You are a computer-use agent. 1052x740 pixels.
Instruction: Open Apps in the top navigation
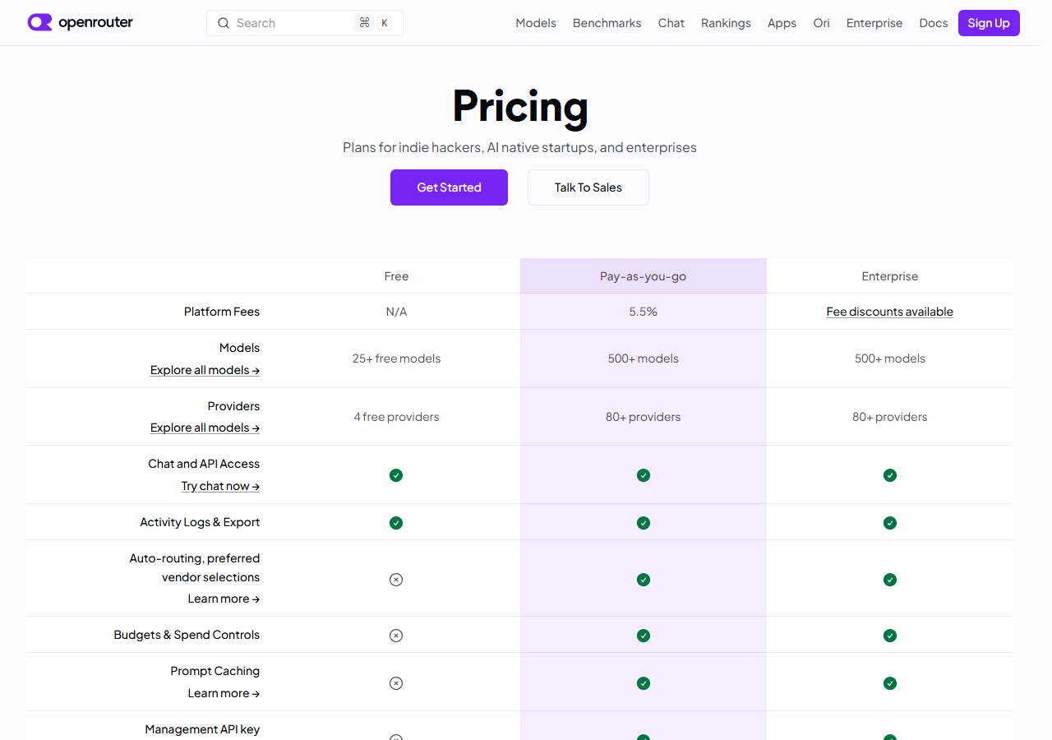tap(782, 23)
